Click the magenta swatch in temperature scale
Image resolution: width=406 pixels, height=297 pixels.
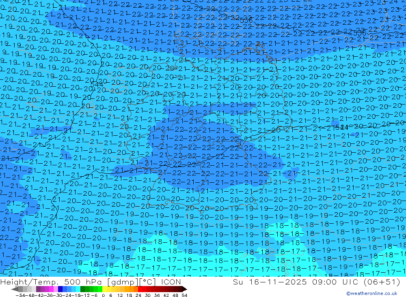(51, 289)
